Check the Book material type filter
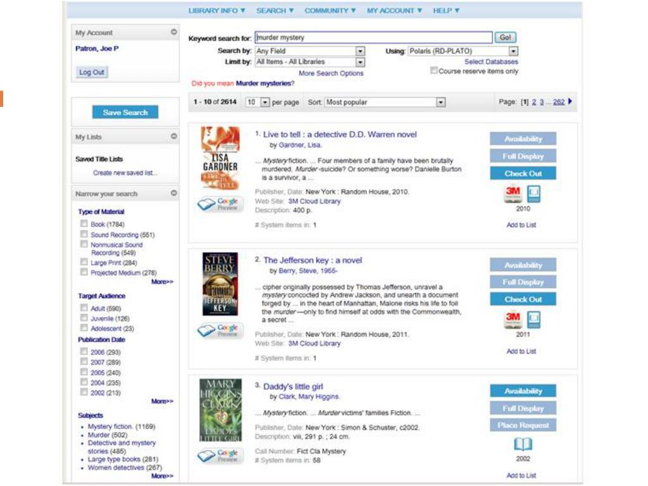This screenshot has width=648, height=486. pyautogui.click(x=84, y=224)
